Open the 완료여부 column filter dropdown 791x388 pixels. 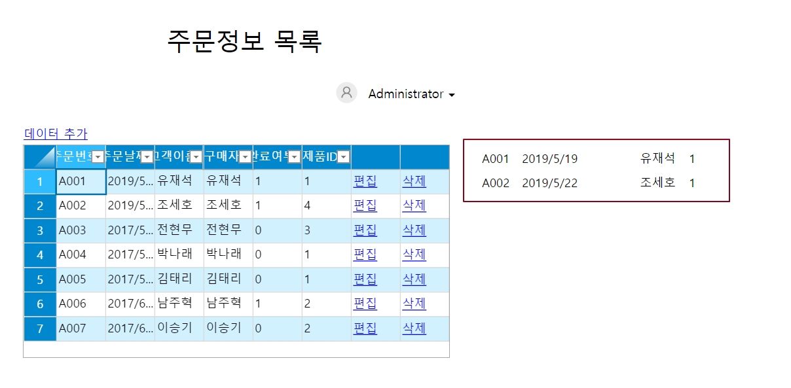(x=294, y=157)
